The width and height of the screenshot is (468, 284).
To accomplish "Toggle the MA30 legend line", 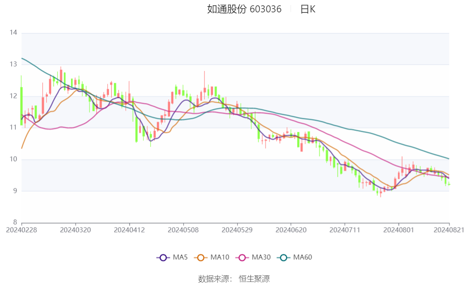I will (x=253, y=257).
